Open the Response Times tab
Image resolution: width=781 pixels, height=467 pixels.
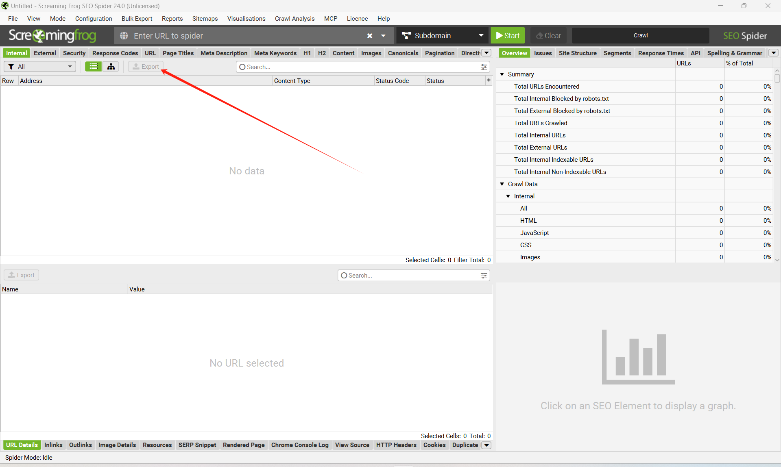pos(661,53)
